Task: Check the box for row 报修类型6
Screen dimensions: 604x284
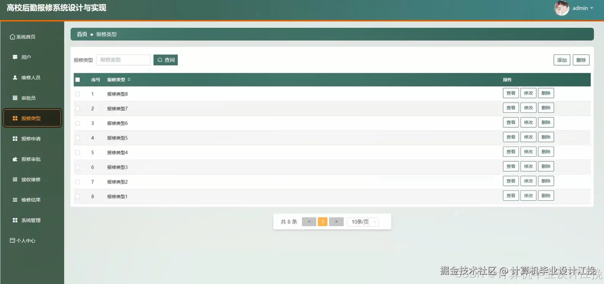Action: tap(78, 123)
